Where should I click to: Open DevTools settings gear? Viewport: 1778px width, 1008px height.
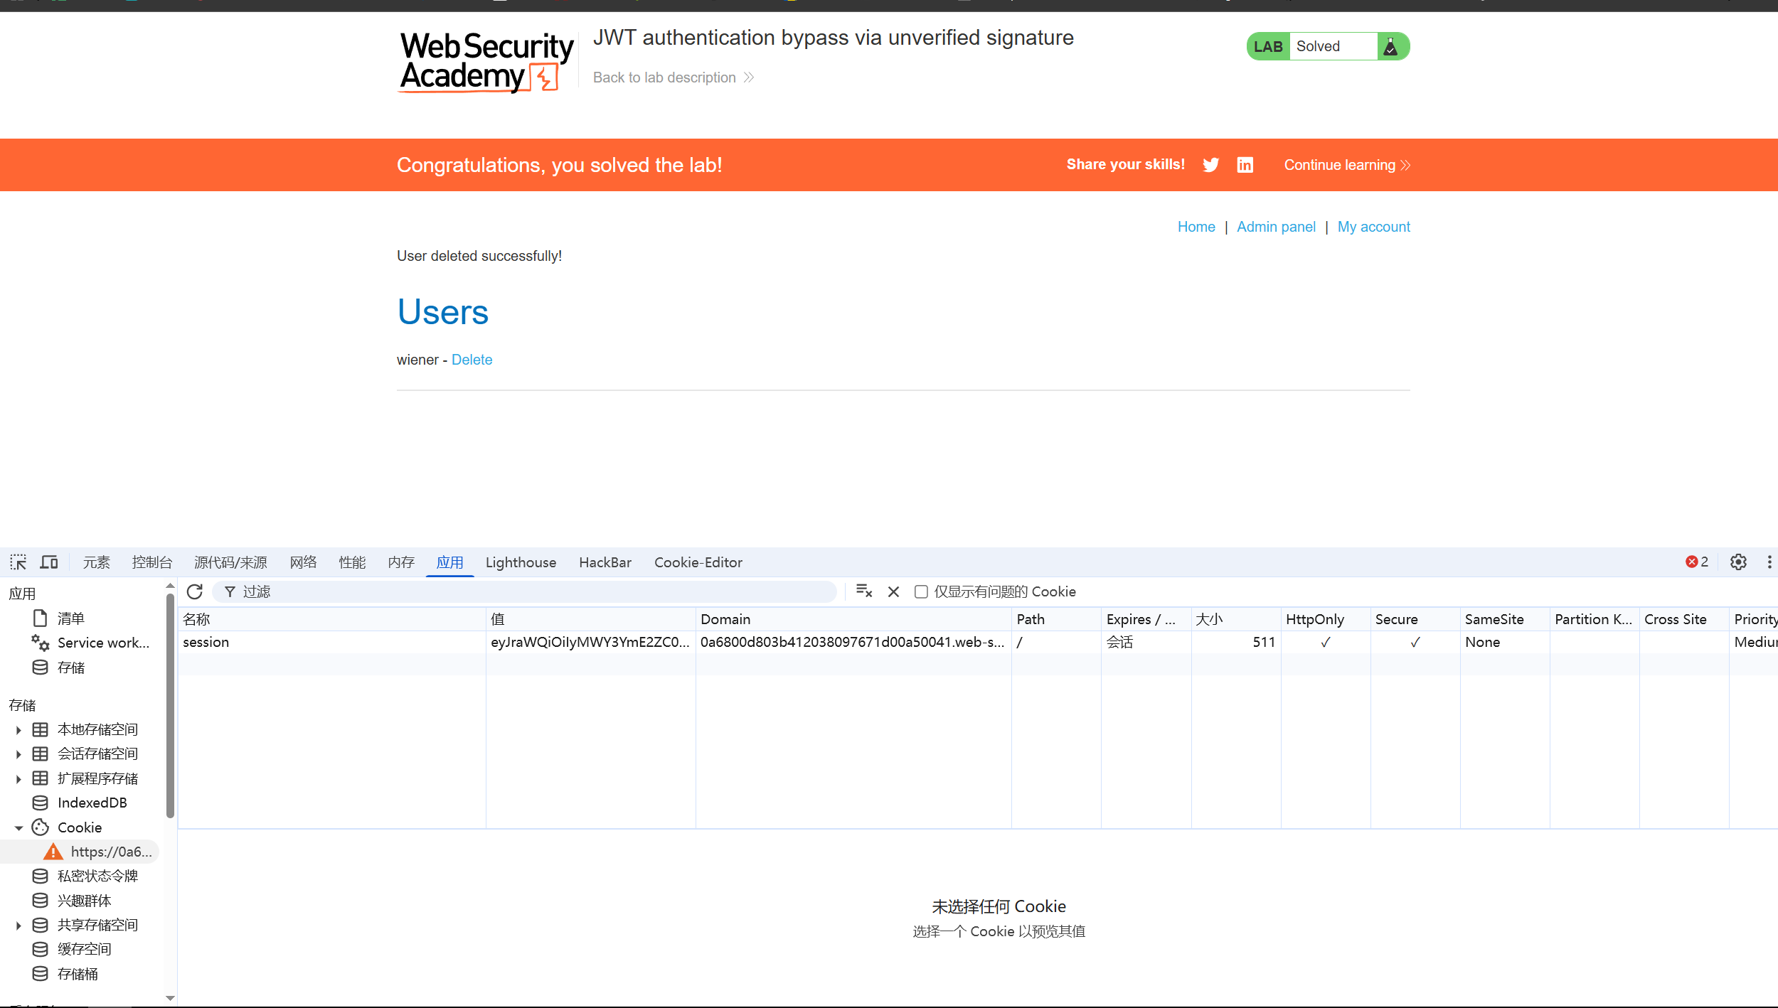click(1738, 562)
